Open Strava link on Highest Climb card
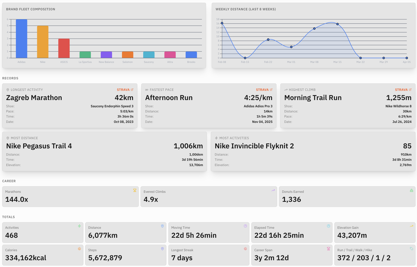Screen dimensions: 417x267 pyautogui.click(x=403, y=90)
